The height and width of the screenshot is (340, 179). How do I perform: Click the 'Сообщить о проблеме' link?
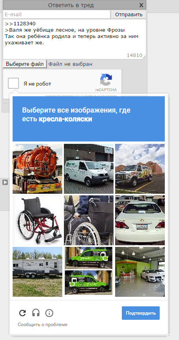click(43, 325)
